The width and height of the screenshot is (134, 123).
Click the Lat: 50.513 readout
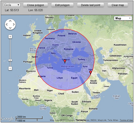[x=12, y=10]
